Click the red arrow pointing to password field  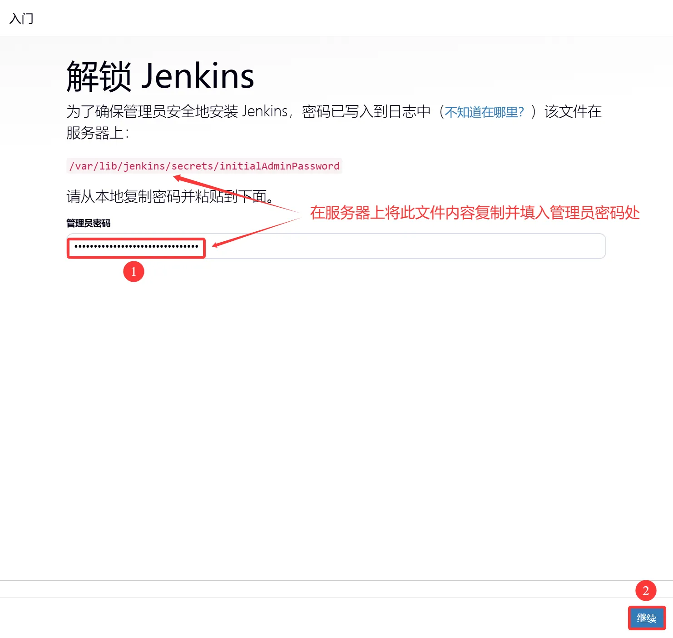(x=257, y=233)
